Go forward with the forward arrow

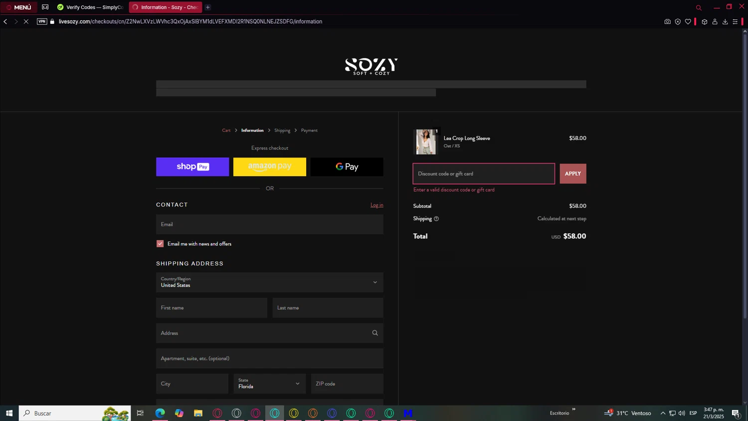coord(16,21)
